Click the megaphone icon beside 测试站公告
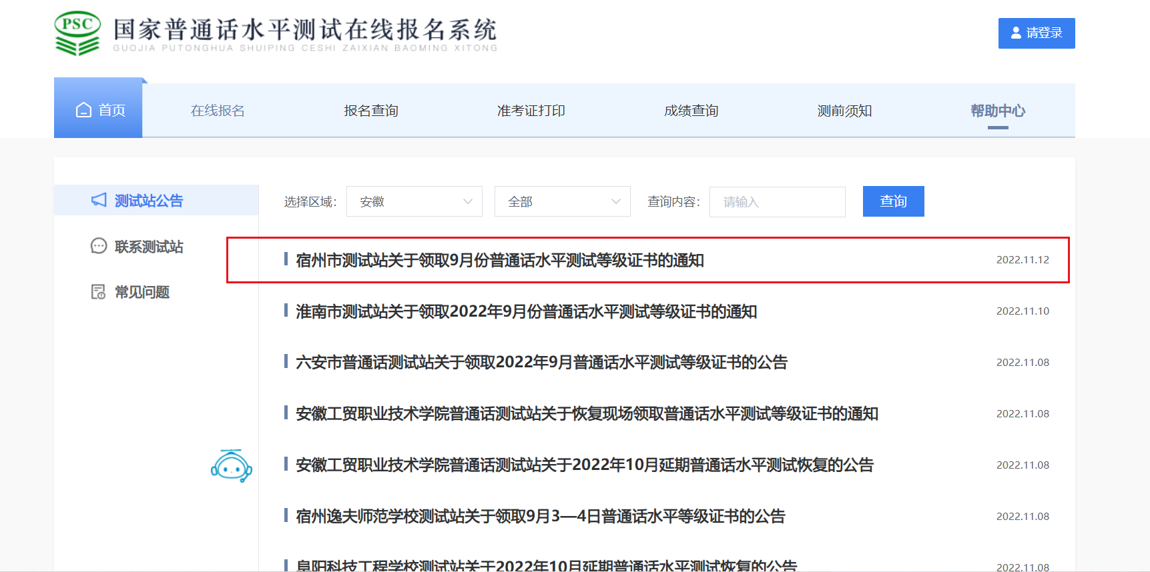 (x=99, y=200)
